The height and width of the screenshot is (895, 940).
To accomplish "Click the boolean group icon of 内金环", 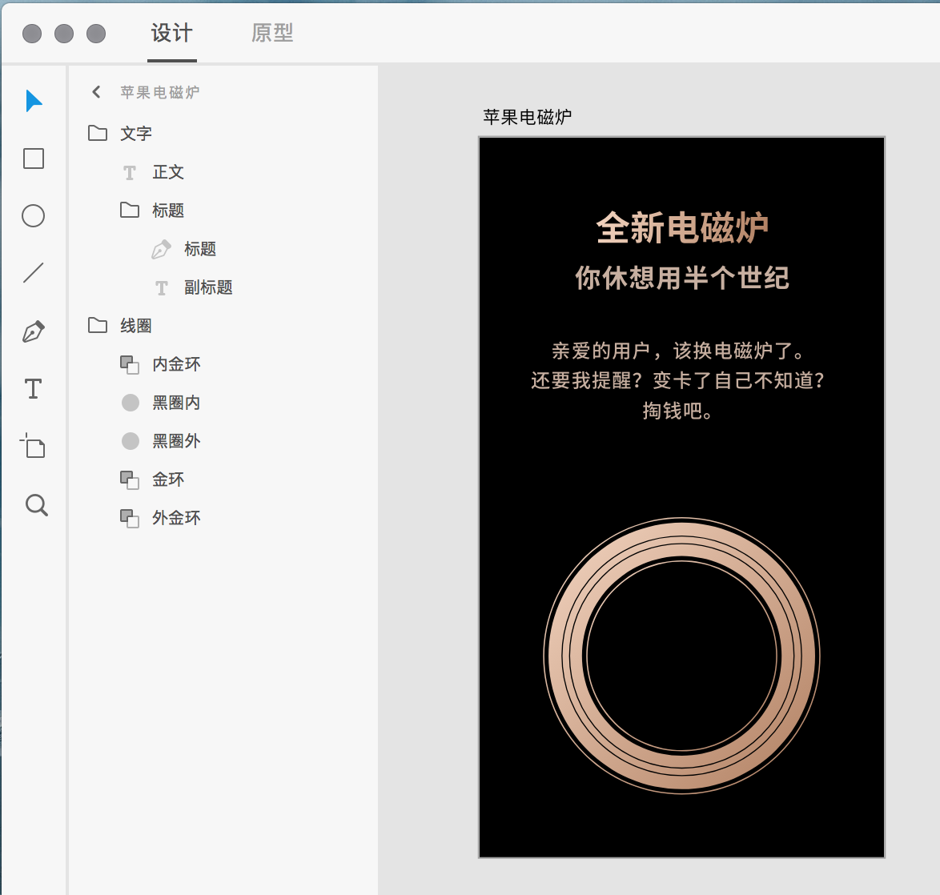I will tap(130, 364).
